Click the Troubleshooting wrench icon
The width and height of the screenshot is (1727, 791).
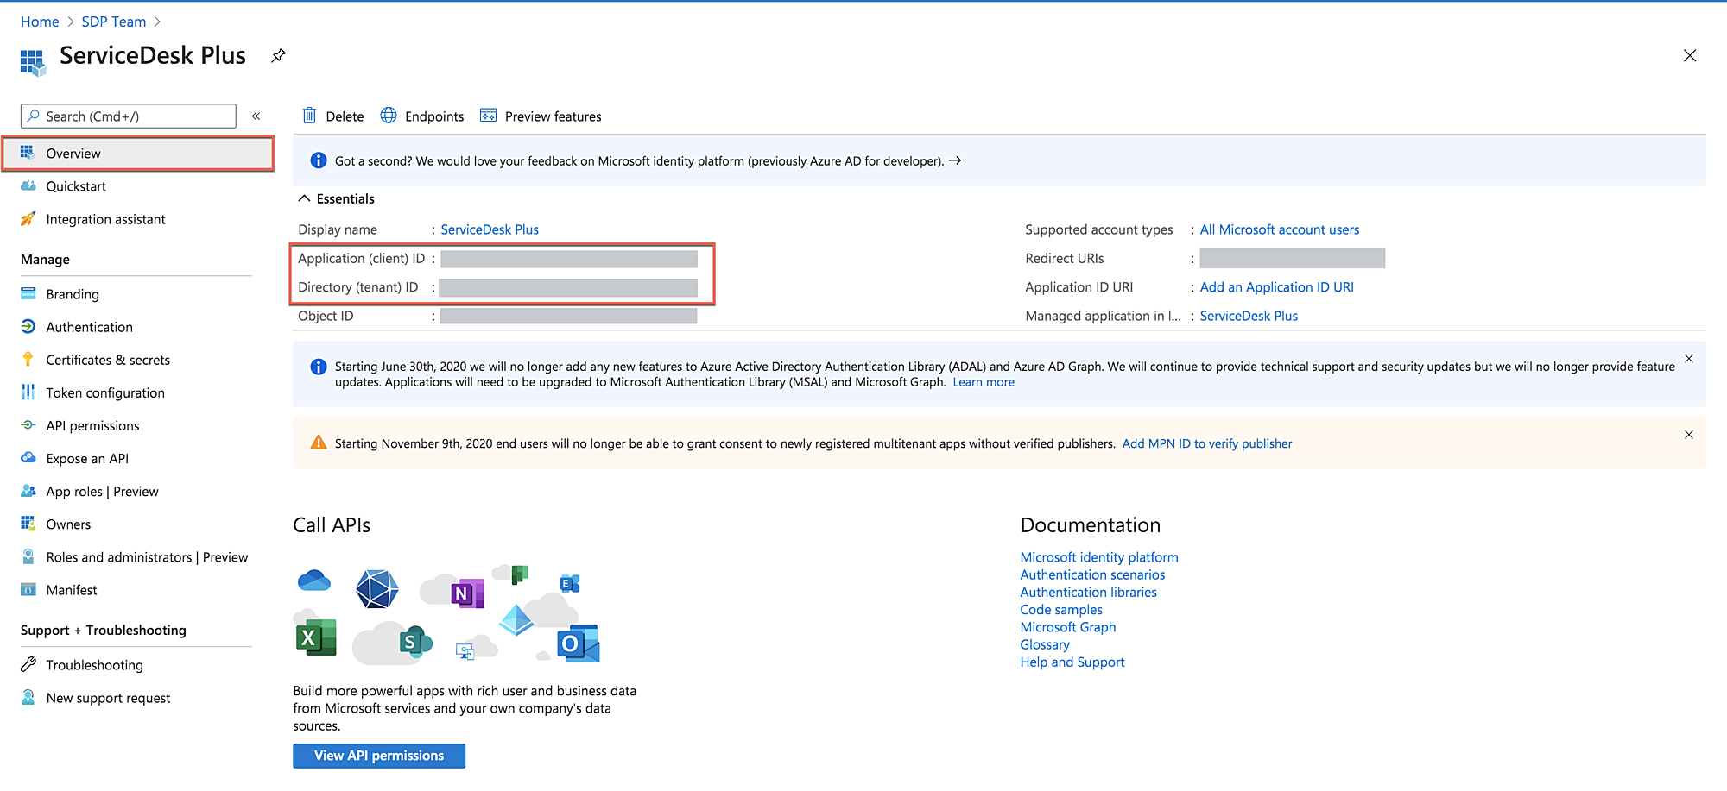coord(28,664)
